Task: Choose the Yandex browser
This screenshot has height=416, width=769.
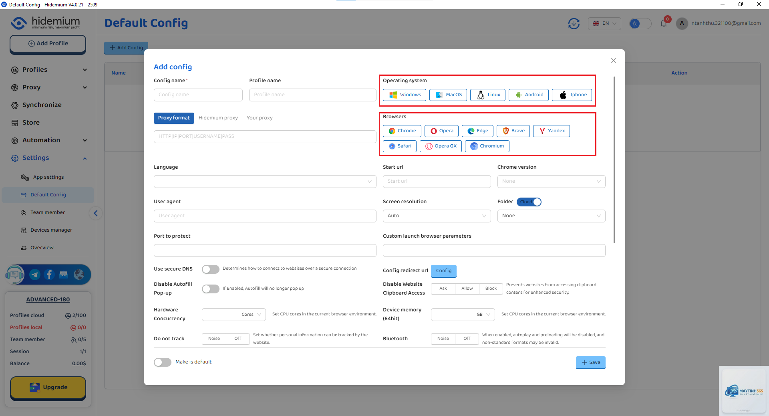Action: coord(552,131)
